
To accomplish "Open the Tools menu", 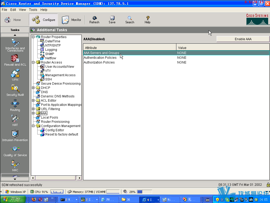I will click(33, 10).
